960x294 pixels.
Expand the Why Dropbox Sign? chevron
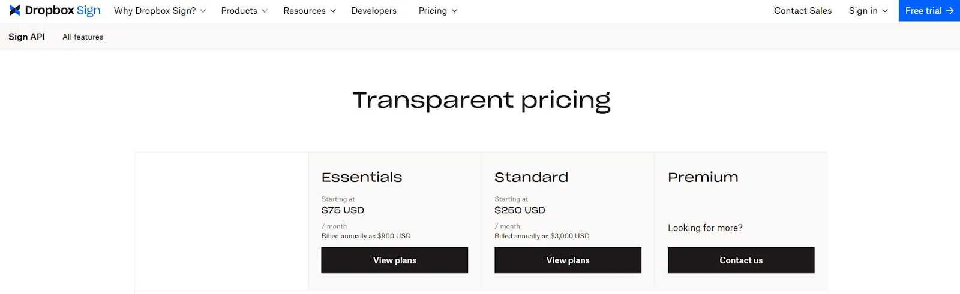tap(203, 11)
